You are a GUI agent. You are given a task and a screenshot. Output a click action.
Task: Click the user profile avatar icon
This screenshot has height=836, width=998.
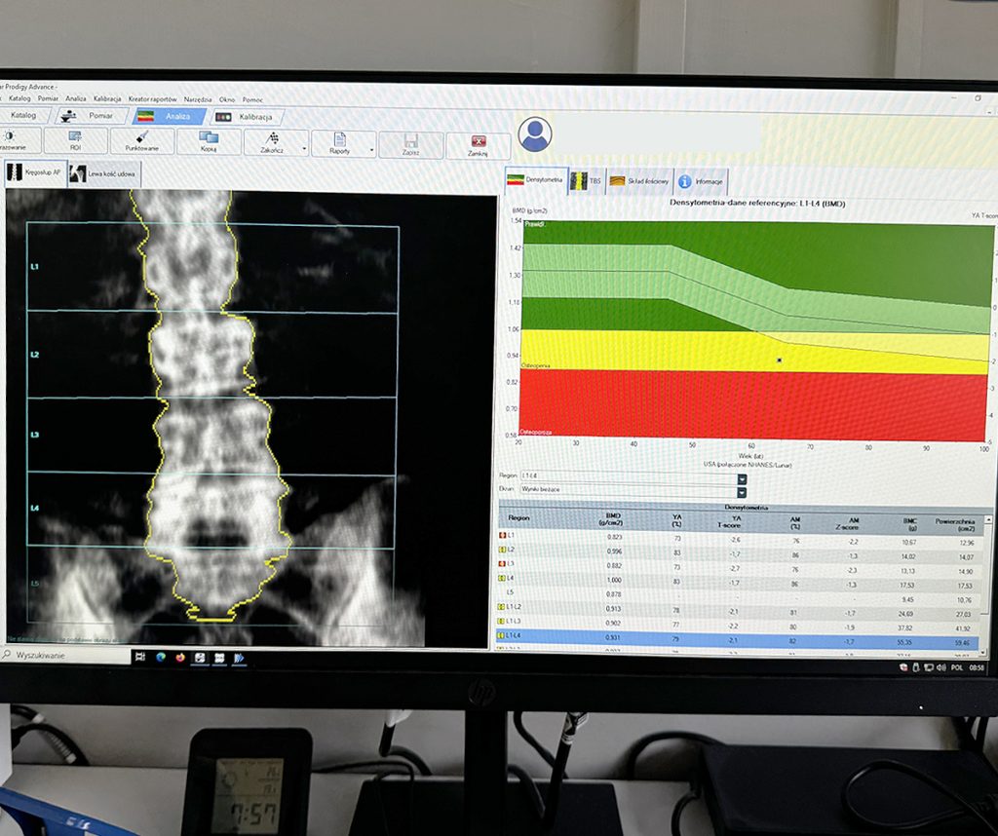click(x=534, y=134)
